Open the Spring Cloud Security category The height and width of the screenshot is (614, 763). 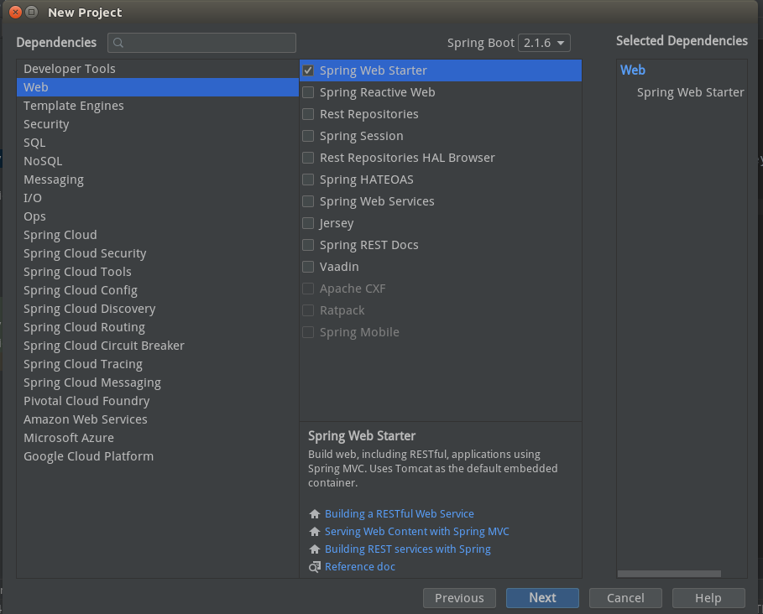(158, 254)
